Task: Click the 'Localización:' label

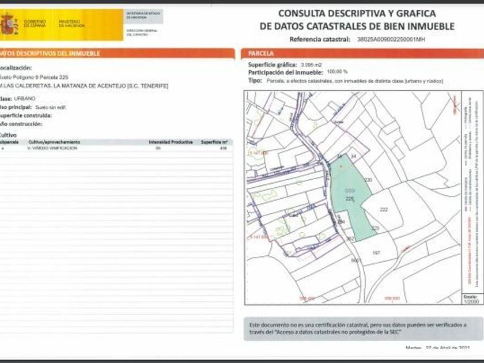Action: (16, 67)
